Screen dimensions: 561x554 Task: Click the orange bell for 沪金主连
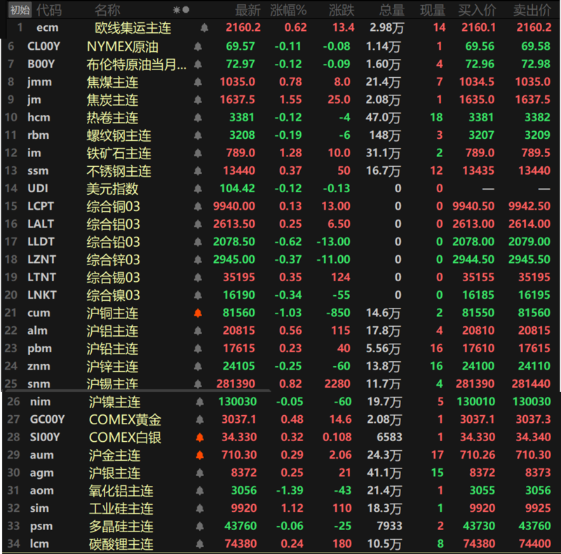[x=200, y=455]
